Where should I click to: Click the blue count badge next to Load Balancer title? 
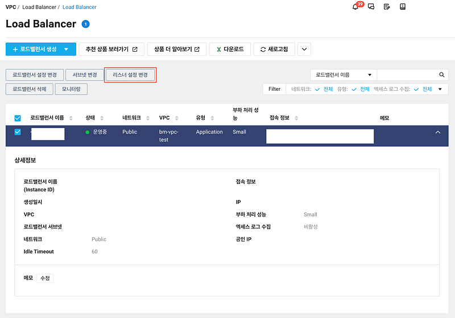86,24
